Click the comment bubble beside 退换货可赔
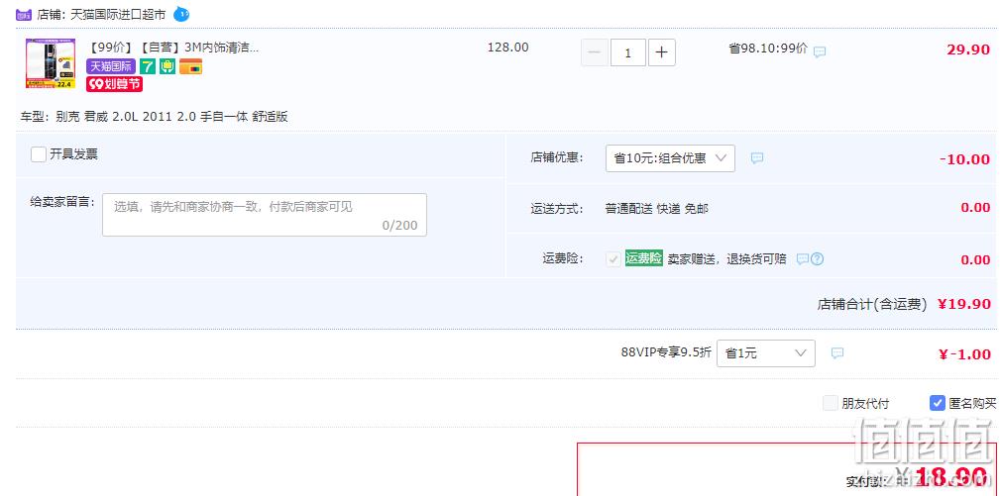 tap(803, 258)
